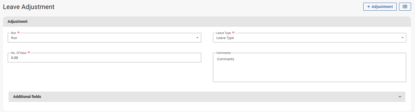The height and width of the screenshot is (112, 415).
Task: Click the Leave Type placeholder text
Action: [225, 38]
